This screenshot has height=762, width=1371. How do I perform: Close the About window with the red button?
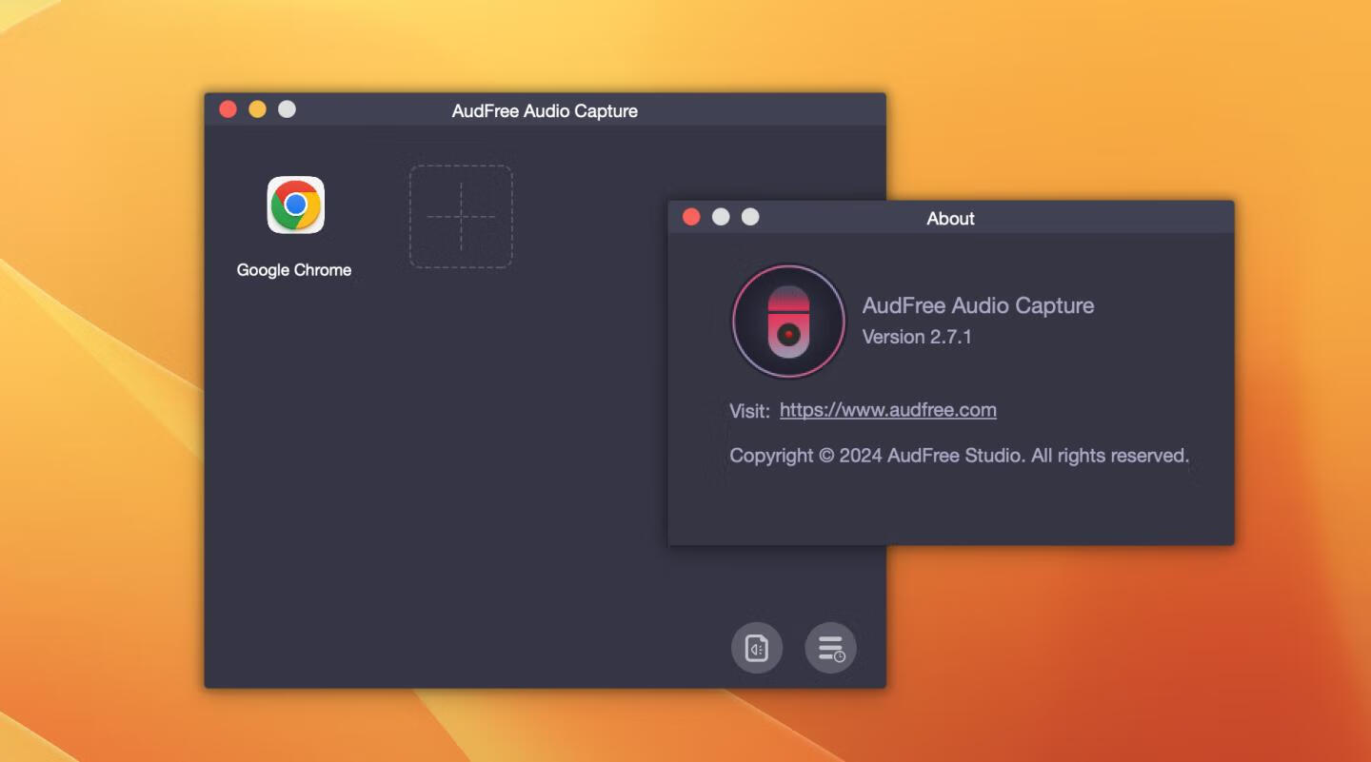(x=692, y=217)
